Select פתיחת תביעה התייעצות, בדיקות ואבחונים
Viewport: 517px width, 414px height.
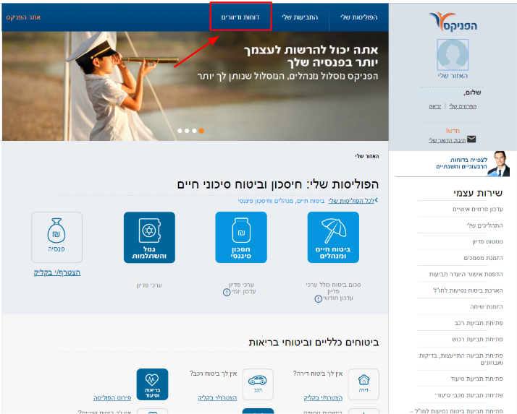tap(461, 359)
